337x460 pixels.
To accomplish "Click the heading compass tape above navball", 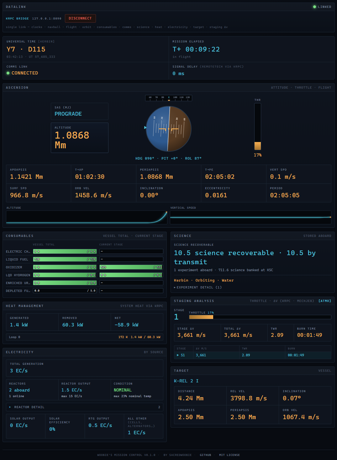I will (169, 98).
